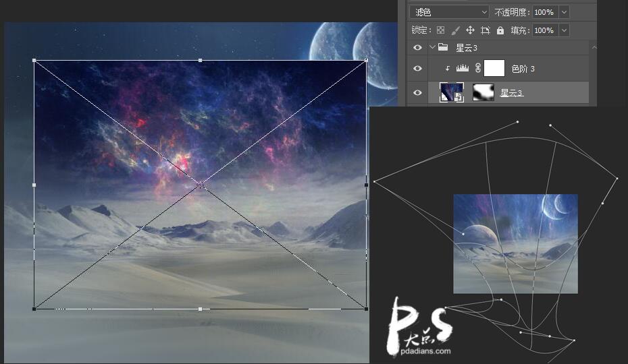
Task: Select the white mask thumbnail of 色阶 3
Action: click(x=494, y=68)
